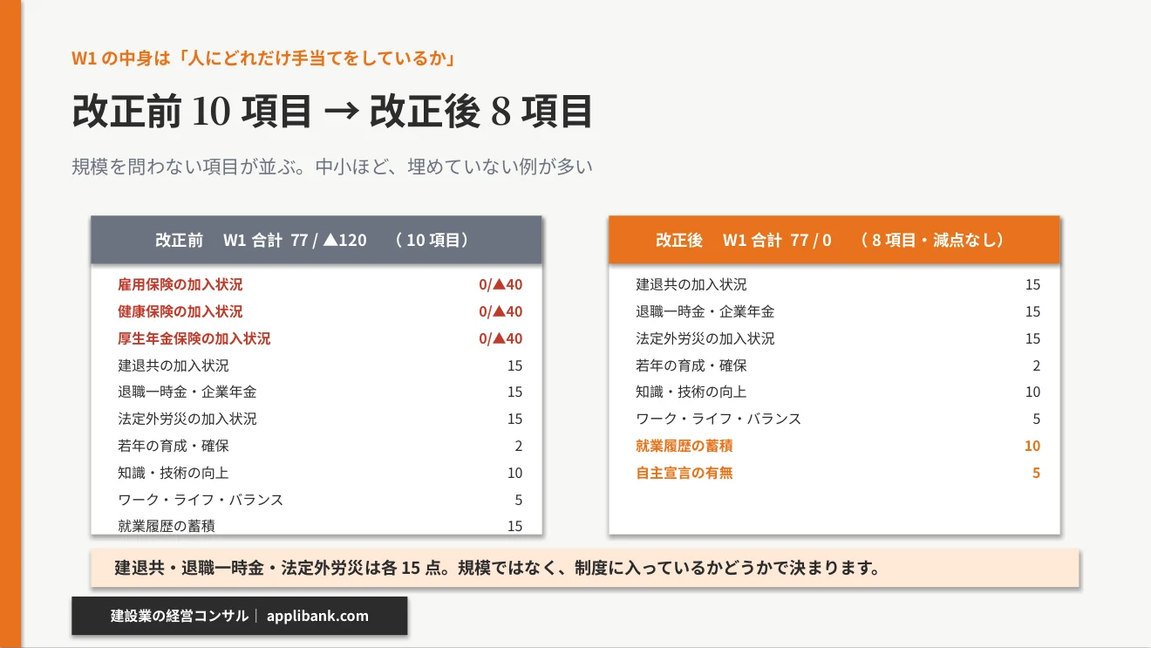Click "若年の育成・確保" in the 改正後 table
1151x648 pixels.
coord(691,365)
